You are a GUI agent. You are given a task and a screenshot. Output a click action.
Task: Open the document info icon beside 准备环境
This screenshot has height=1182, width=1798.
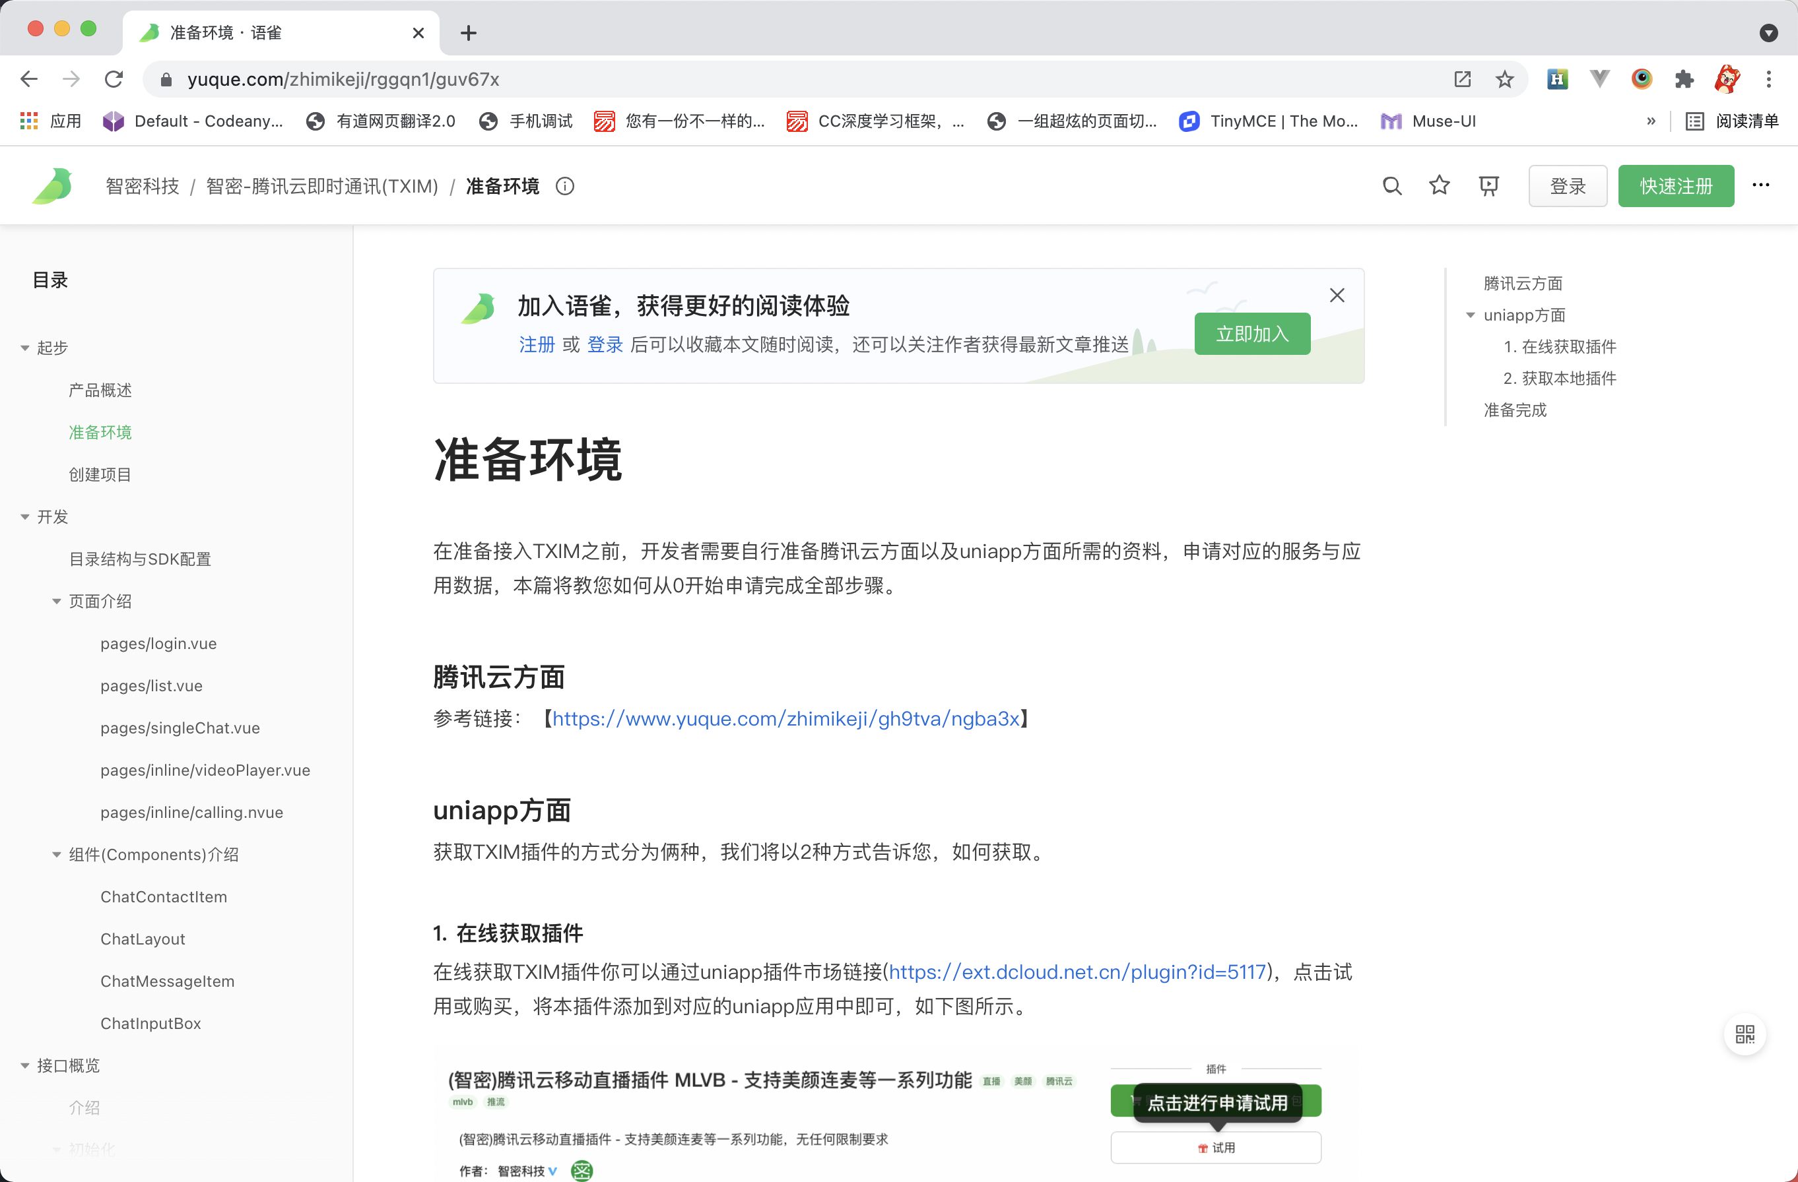tap(565, 186)
